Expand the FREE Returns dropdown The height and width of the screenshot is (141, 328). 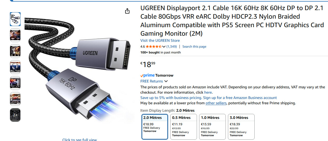(166, 81)
